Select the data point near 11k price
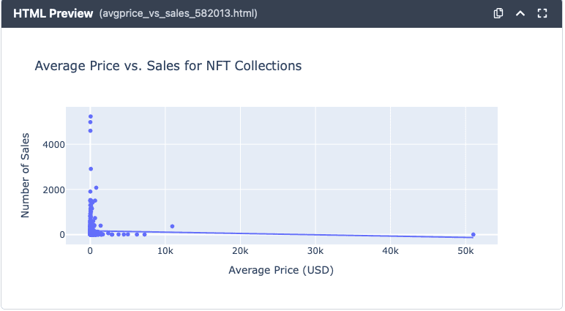Image resolution: width=565 pixels, height=311 pixels. coord(172,226)
